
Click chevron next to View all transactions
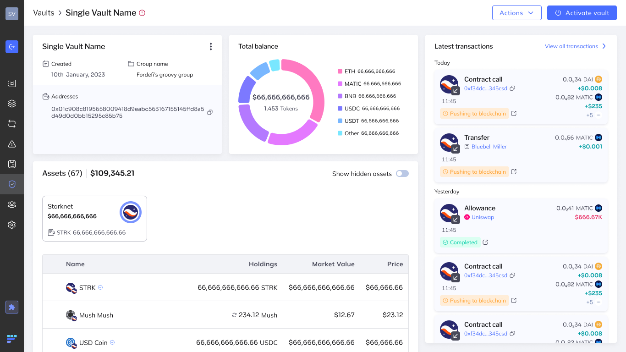[x=604, y=46]
